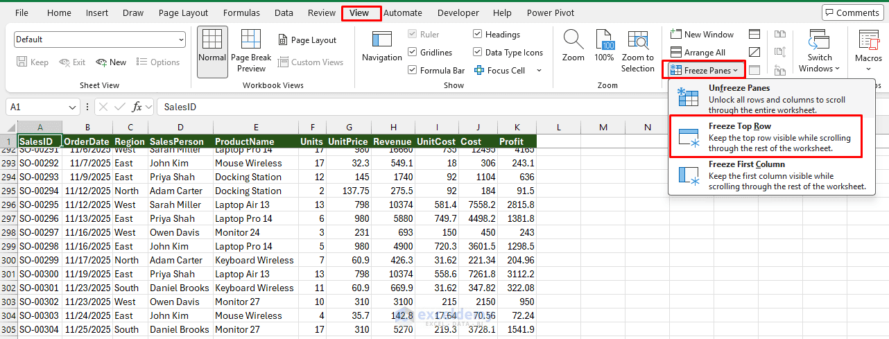Open a New Window
This screenshot has width=889, height=339.
tap(702, 35)
